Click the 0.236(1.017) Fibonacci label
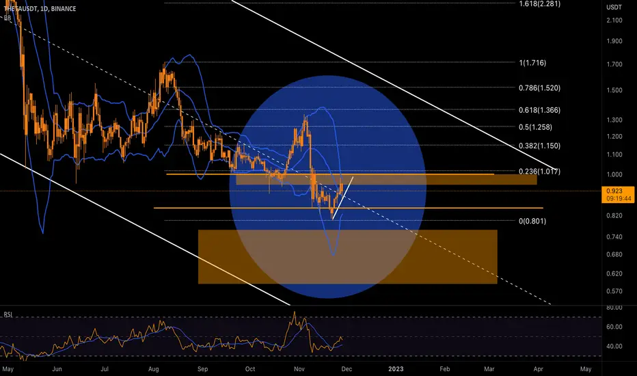The image size is (637, 376). 539,172
